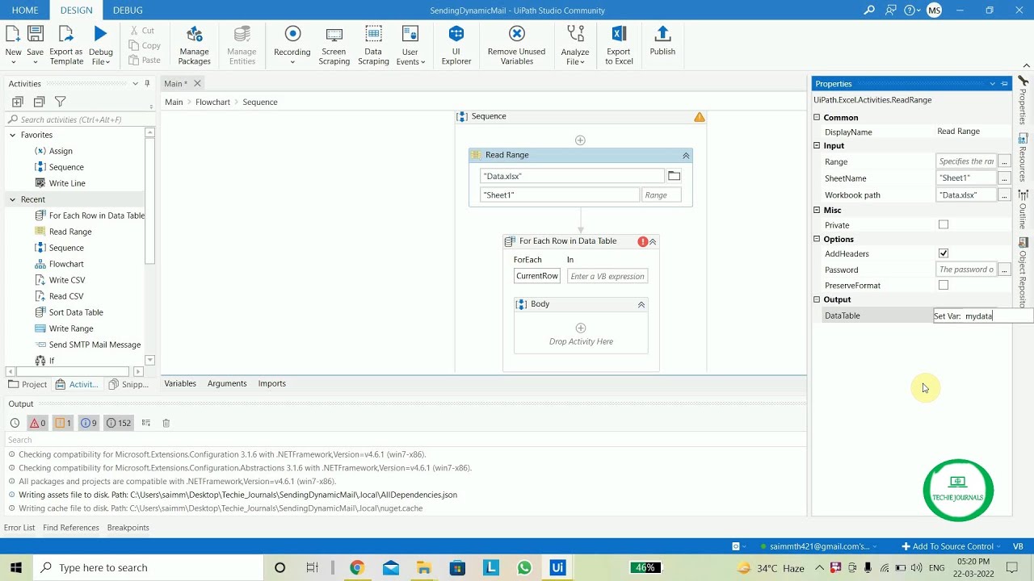Toggle error messages filter in Output
1034x581 pixels.
point(37,423)
